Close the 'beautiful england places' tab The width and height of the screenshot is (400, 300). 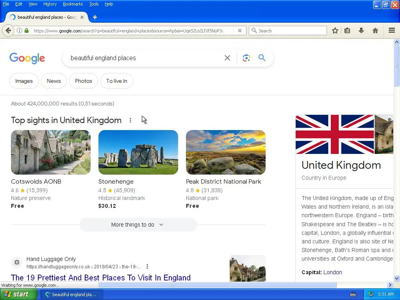(82, 17)
